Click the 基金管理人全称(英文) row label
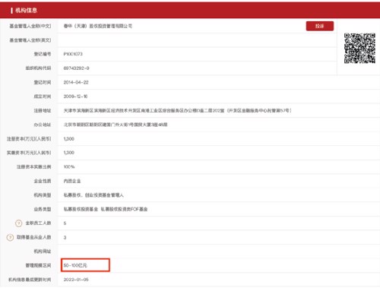 point(30,40)
